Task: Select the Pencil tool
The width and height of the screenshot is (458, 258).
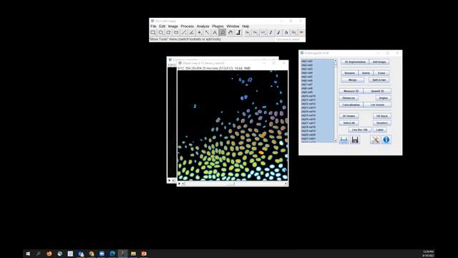Action: tap(271, 33)
